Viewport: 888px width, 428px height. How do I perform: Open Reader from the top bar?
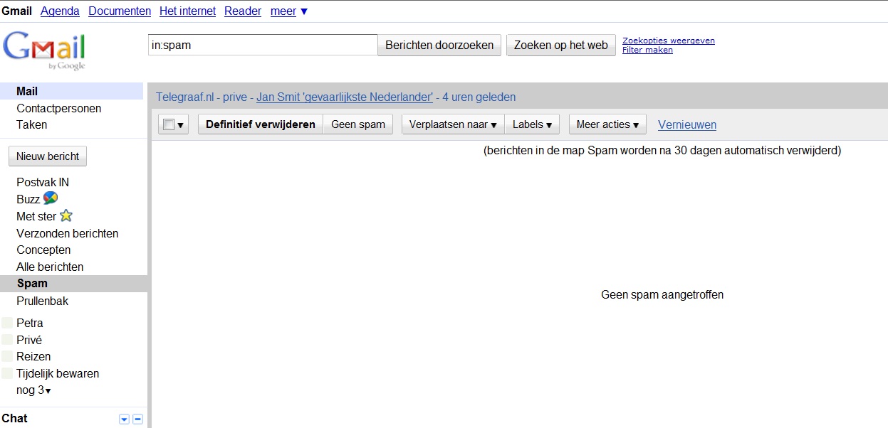click(243, 11)
